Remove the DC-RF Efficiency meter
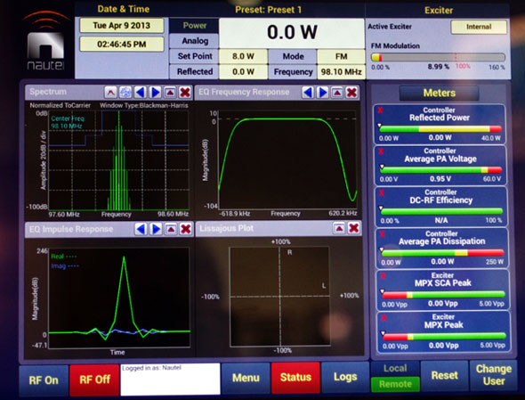Screen dimensions: 525x400 pos(382,192)
